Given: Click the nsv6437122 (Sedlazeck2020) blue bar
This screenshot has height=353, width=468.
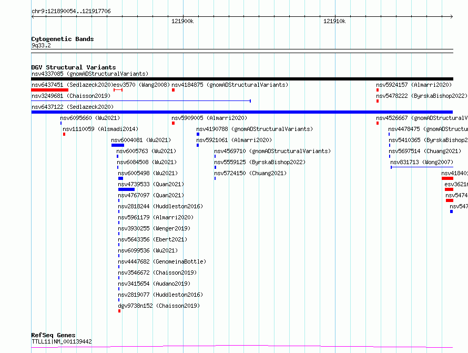Looking at the screenshot, I should (x=242, y=112).
